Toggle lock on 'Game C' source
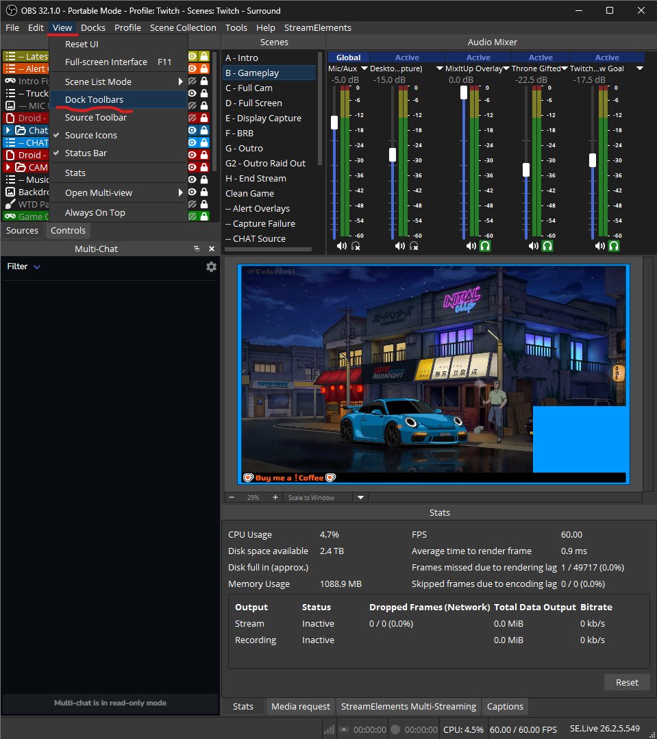The height and width of the screenshot is (739, 657). [204, 216]
